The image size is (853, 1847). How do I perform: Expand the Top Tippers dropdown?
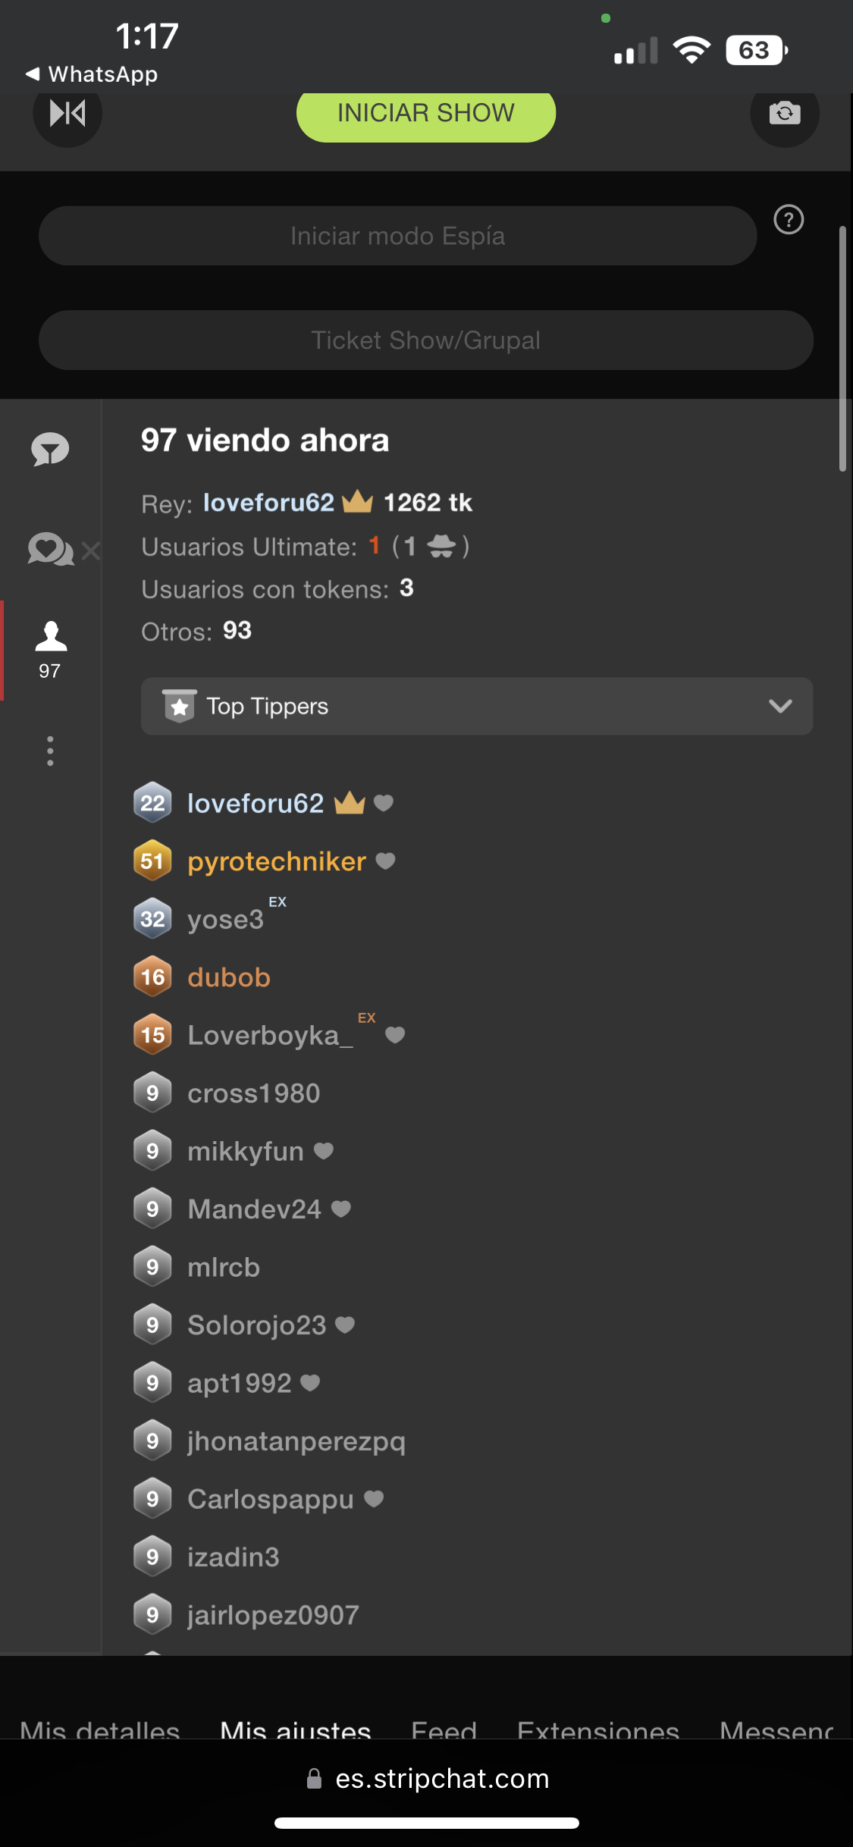476,706
